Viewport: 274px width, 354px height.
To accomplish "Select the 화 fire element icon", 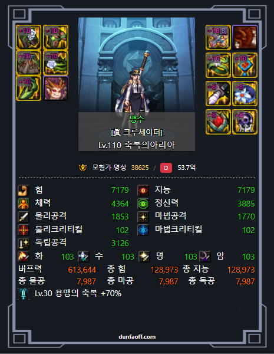I will tap(24, 257).
